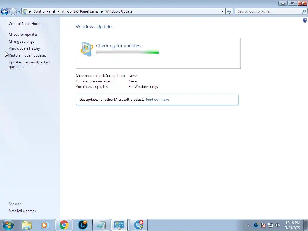Viewport: 308px width, 231px height.
Task: Open the volume speaker tray icon
Action: click(x=278, y=225)
